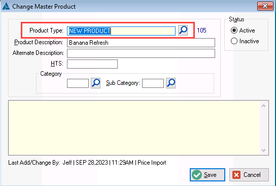
Task: Click the Change Master Product title text
Action: point(44,7)
